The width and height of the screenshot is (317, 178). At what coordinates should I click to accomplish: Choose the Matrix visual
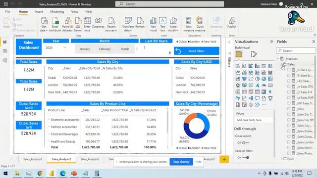[x=264, y=92]
